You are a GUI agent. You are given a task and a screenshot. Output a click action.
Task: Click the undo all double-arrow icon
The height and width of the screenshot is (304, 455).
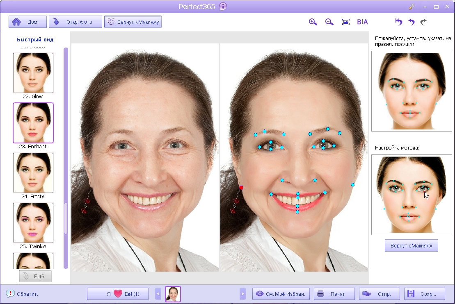coord(399,22)
